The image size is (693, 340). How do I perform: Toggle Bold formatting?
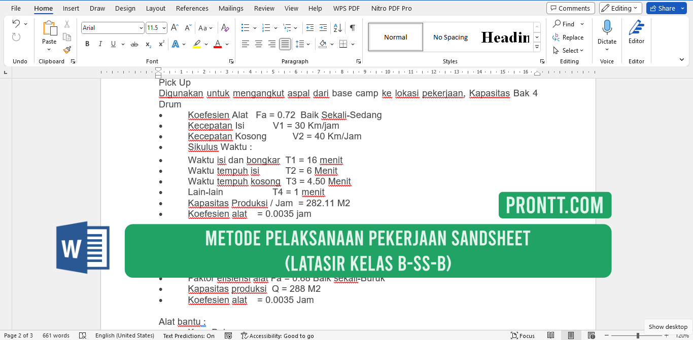(x=87, y=44)
